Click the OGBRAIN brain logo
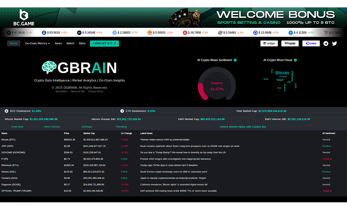This screenshot has width=347, height=210. (x=49, y=67)
